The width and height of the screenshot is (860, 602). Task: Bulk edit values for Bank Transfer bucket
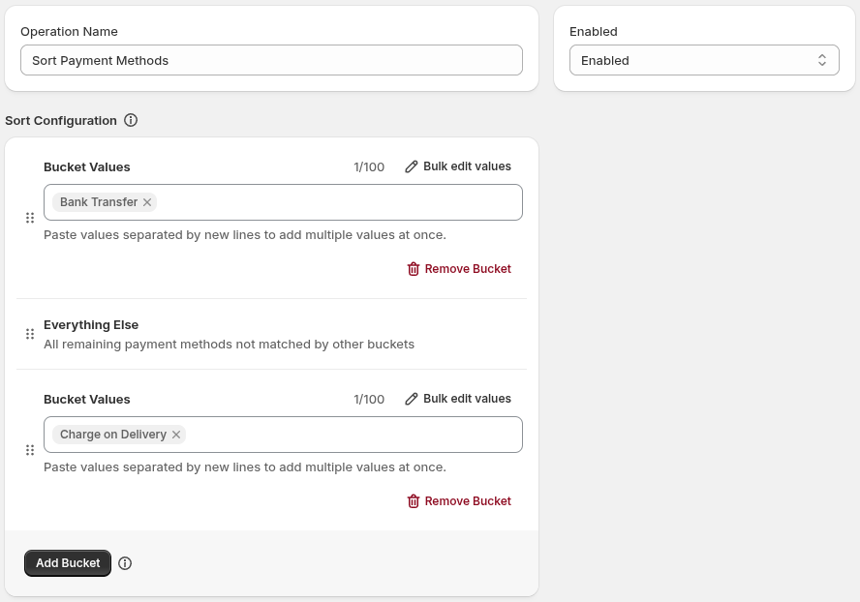point(458,166)
